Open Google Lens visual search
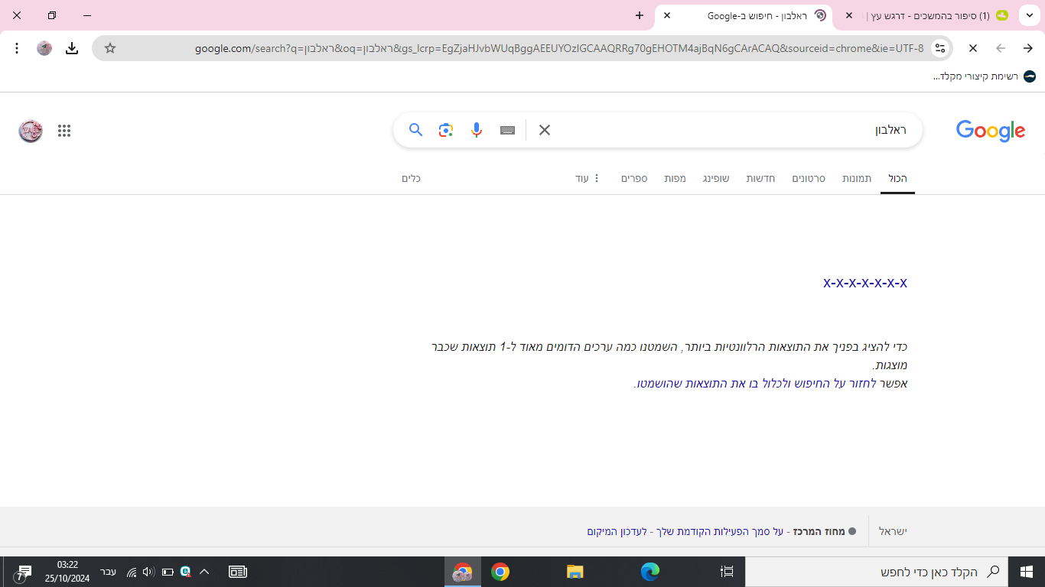Image resolution: width=1045 pixels, height=587 pixels. coord(446,130)
